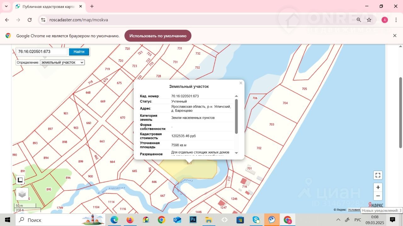Zoom out with the minus button

coord(378,196)
